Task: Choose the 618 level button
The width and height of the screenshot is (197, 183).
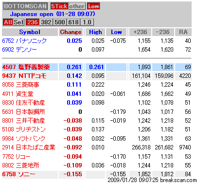Action: coord(73,22)
